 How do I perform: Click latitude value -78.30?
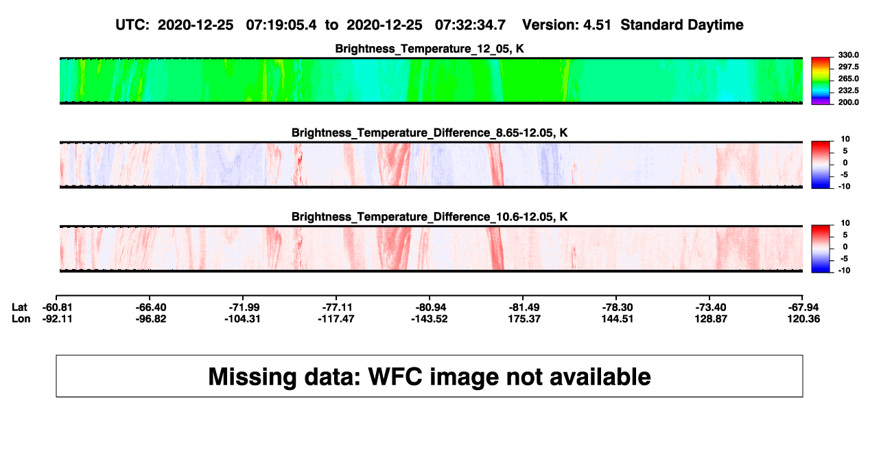click(616, 307)
